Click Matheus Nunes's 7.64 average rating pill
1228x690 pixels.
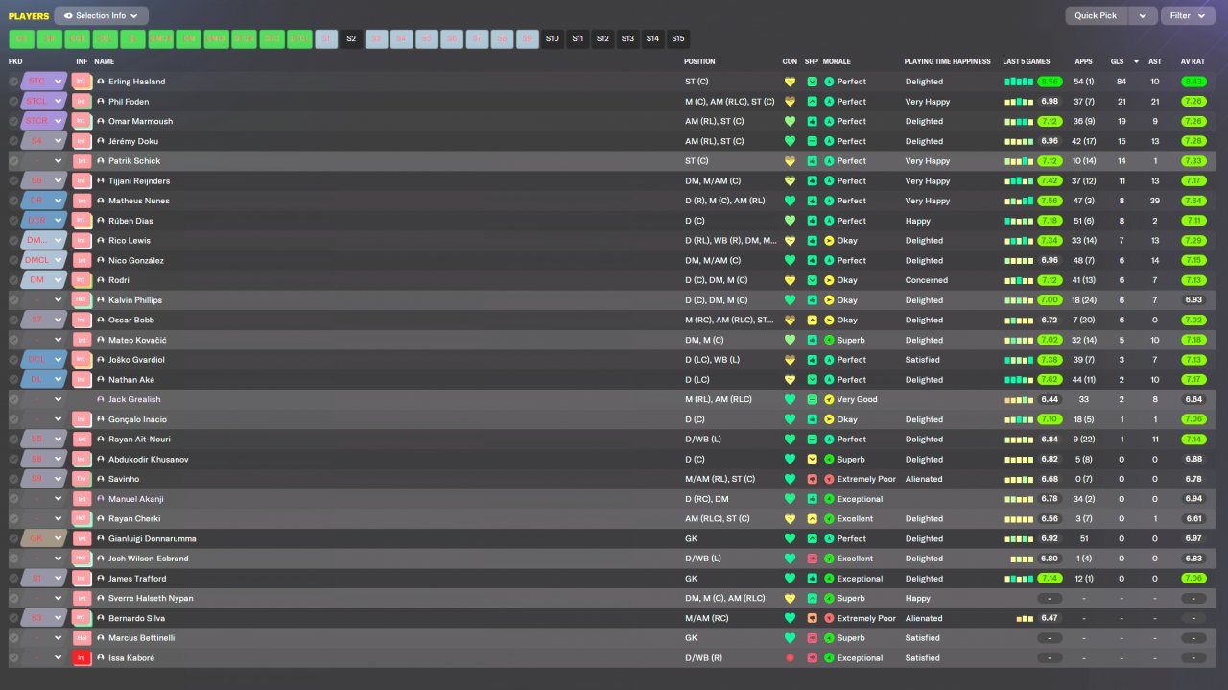[1193, 201]
